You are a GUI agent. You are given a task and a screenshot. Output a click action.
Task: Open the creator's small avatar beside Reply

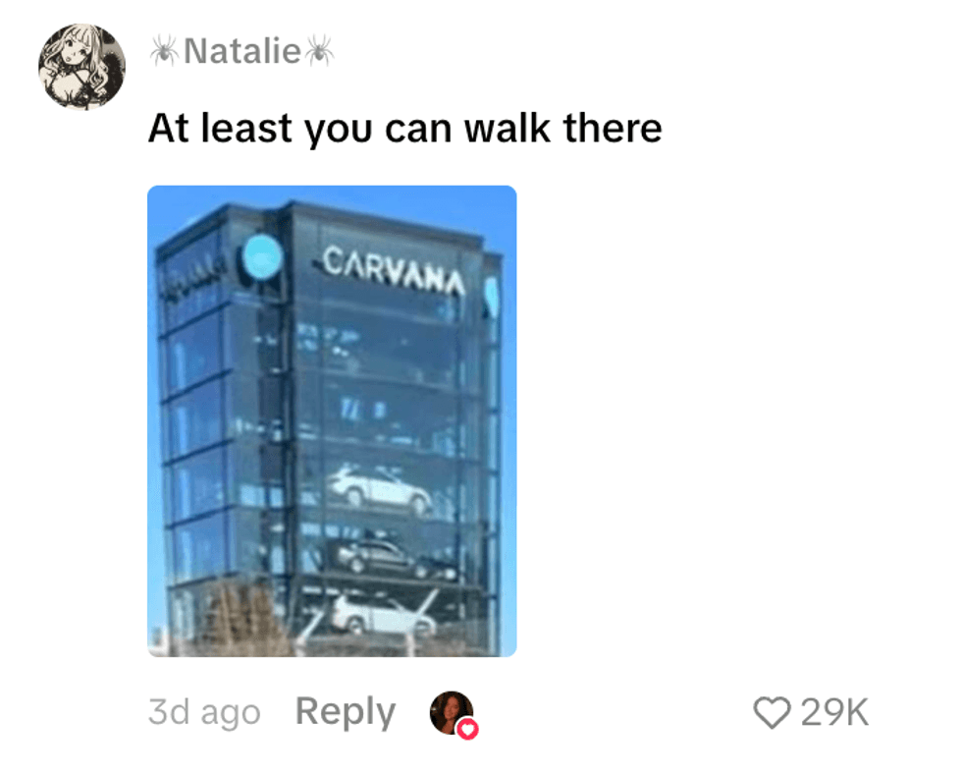452,712
